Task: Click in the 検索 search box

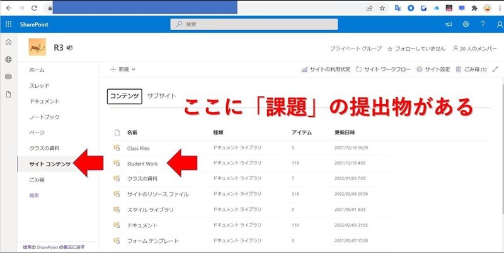Action: tap(254, 24)
